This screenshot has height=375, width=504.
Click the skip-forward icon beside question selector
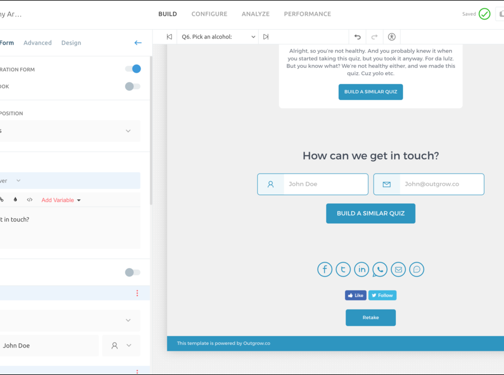click(x=266, y=37)
